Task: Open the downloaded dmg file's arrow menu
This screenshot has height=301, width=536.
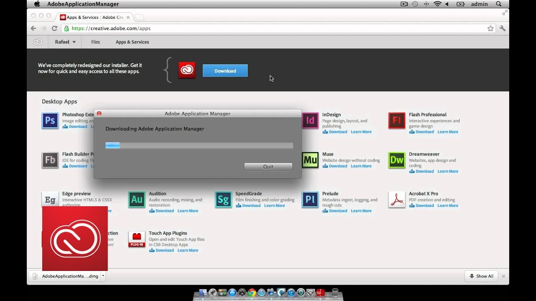Action: point(103,276)
